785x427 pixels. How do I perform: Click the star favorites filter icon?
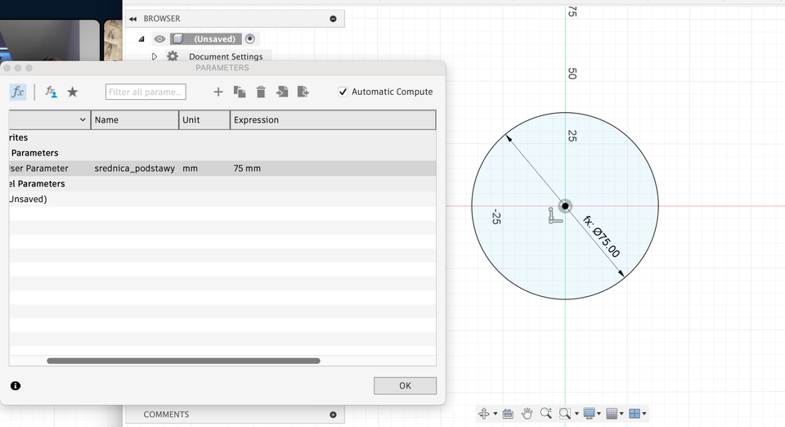73,92
